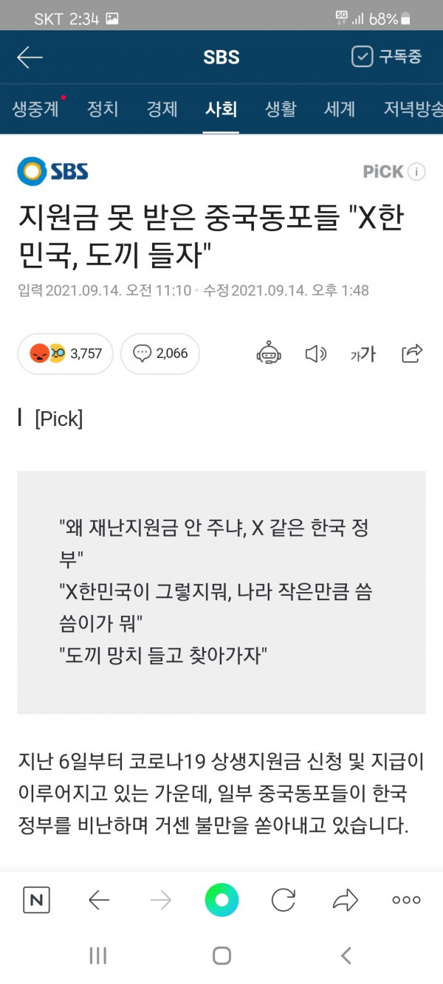Go back using the header arrow
Screen dimensions: 443x984
30,58
